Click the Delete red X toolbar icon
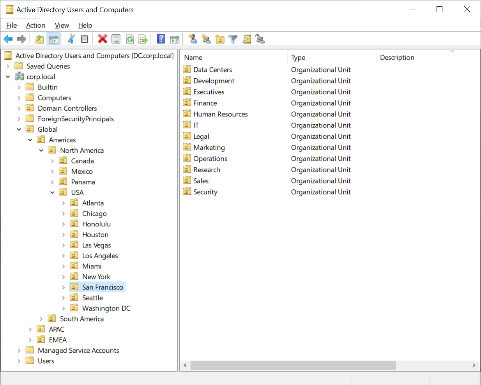The height and width of the screenshot is (385, 481). 103,39
